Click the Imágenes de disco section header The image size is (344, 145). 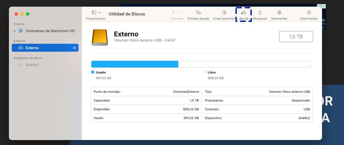click(x=28, y=58)
